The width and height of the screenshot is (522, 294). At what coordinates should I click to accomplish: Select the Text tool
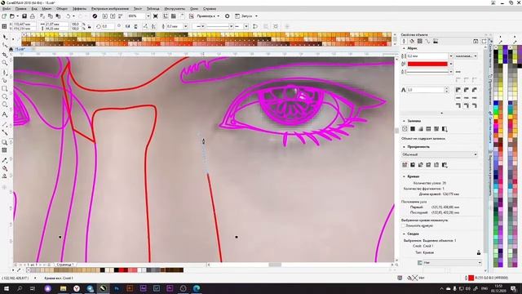click(5, 114)
